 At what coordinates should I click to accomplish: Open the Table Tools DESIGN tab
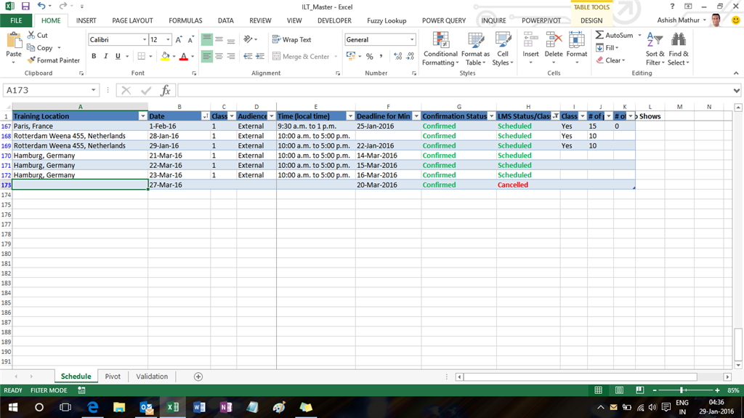coord(591,20)
